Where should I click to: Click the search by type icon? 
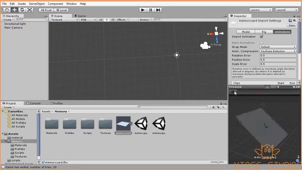pyautogui.click(x=213, y=107)
